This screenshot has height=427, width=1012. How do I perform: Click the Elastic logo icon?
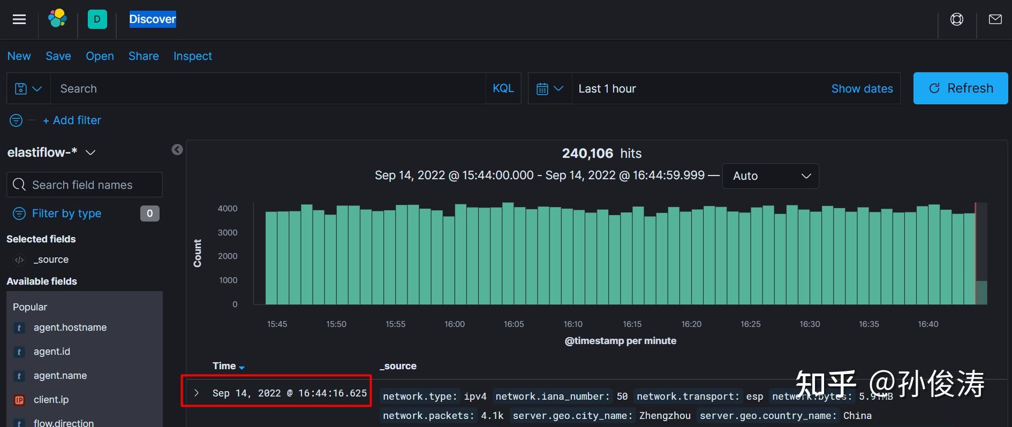point(57,19)
